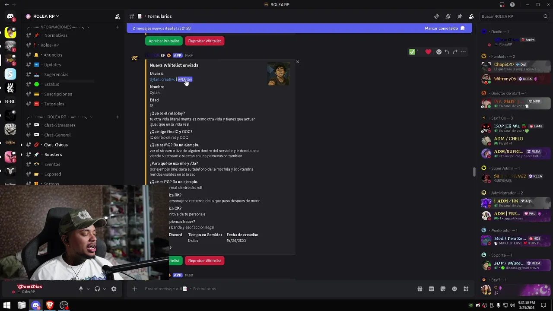This screenshot has width=553, height=311.
Task: Open the Updates channel
Action: point(52,65)
